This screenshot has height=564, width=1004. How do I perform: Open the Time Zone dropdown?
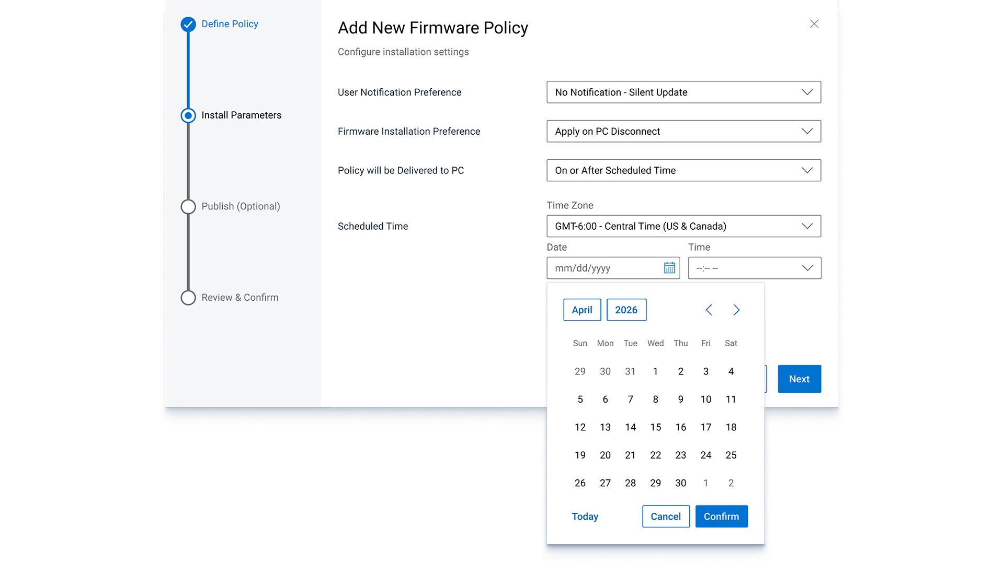683,227
